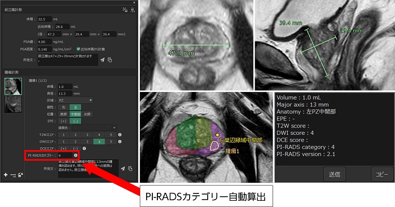Set T2W score to 1

pyautogui.click(x=64, y=135)
